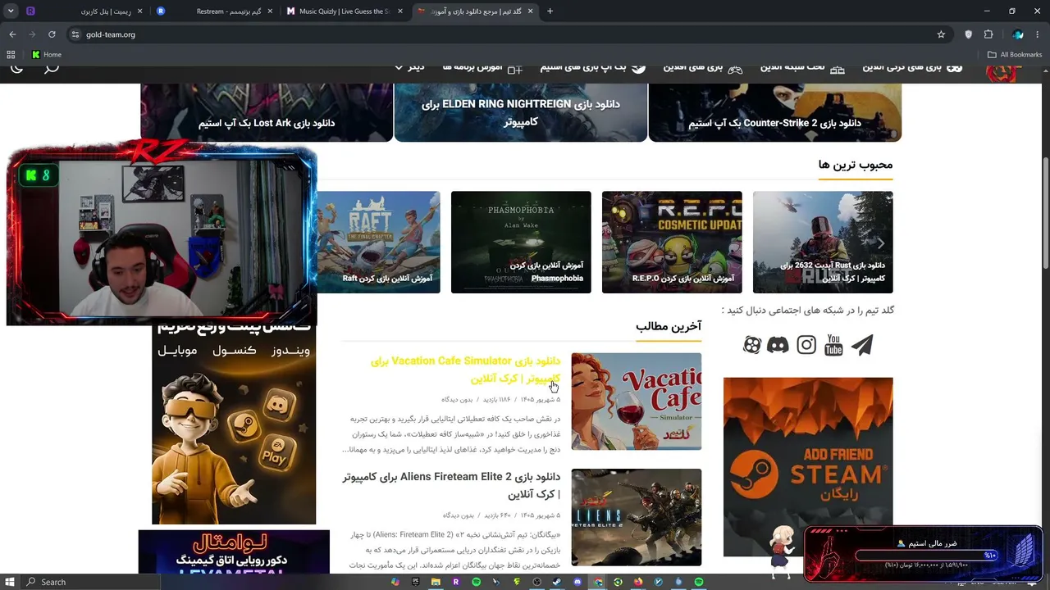Reload the gold-team.org page
The width and height of the screenshot is (1050, 590).
coord(52,34)
